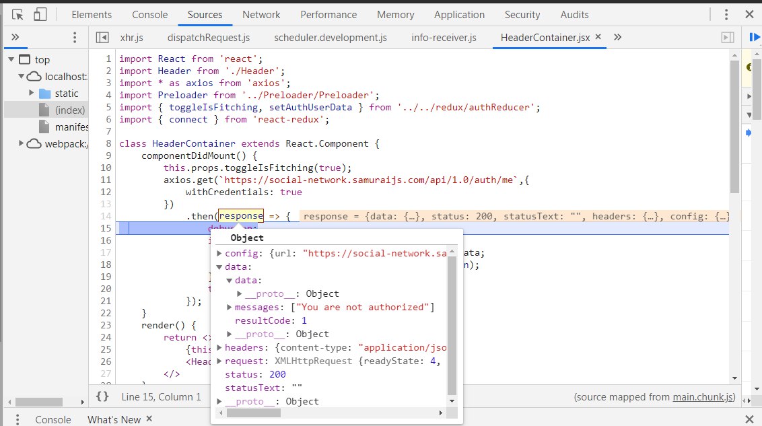The height and width of the screenshot is (426, 762).
Task: Close the DevTools panel
Action: [749, 15]
